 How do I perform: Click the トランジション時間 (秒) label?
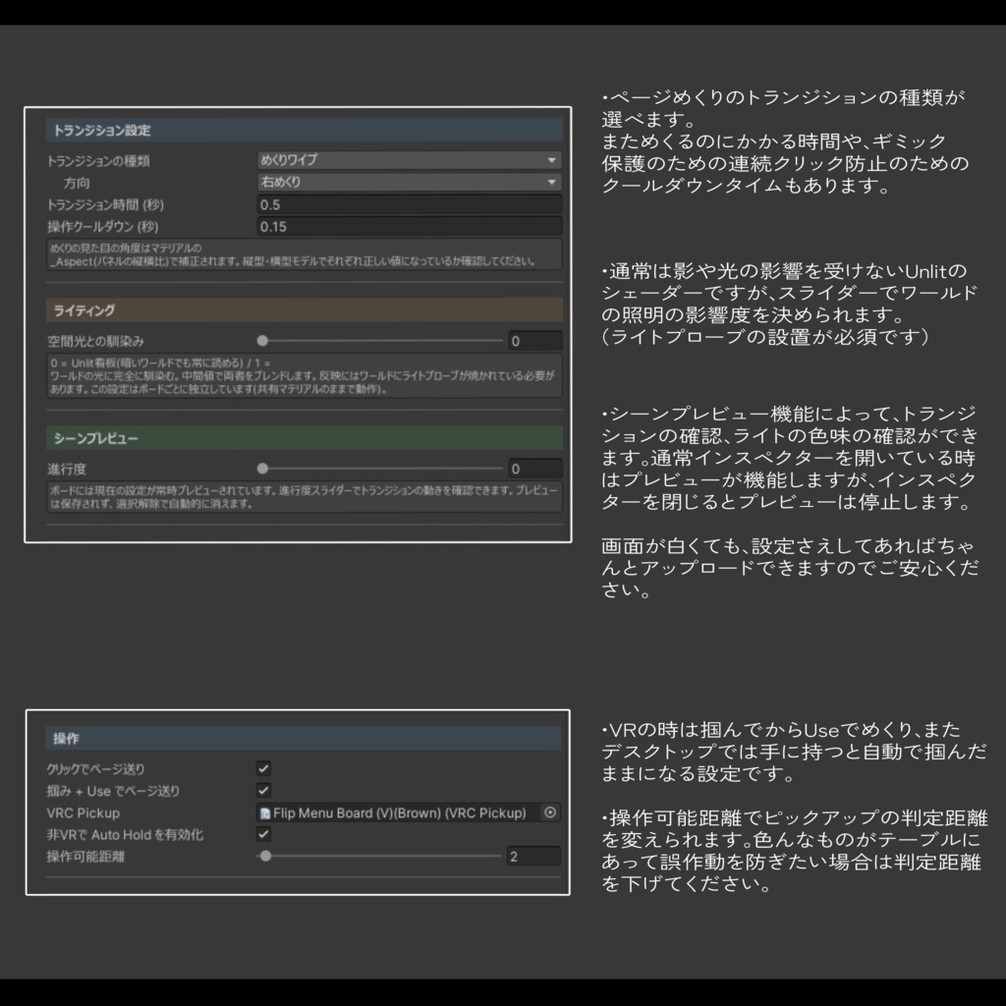click(105, 204)
